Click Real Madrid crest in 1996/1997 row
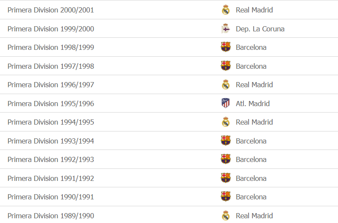The height and width of the screenshot is (223, 338). pos(226,85)
